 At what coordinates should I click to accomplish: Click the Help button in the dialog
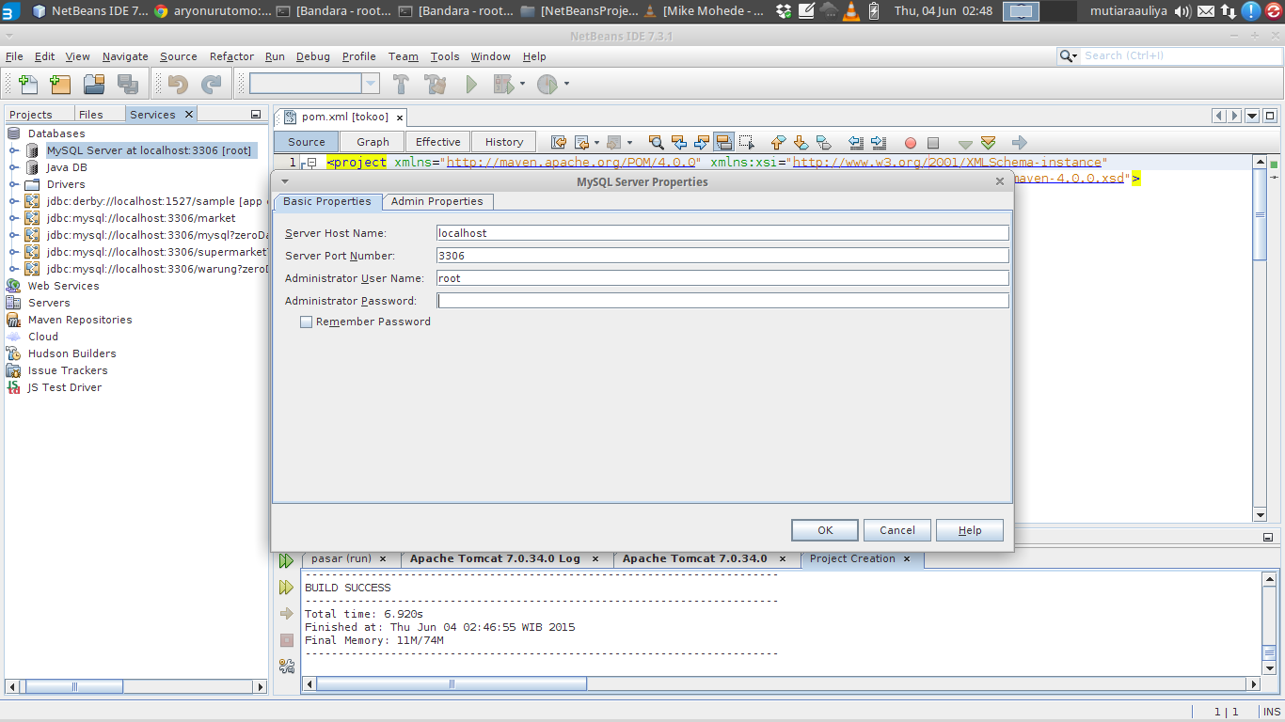pyautogui.click(x=970, y=530)
